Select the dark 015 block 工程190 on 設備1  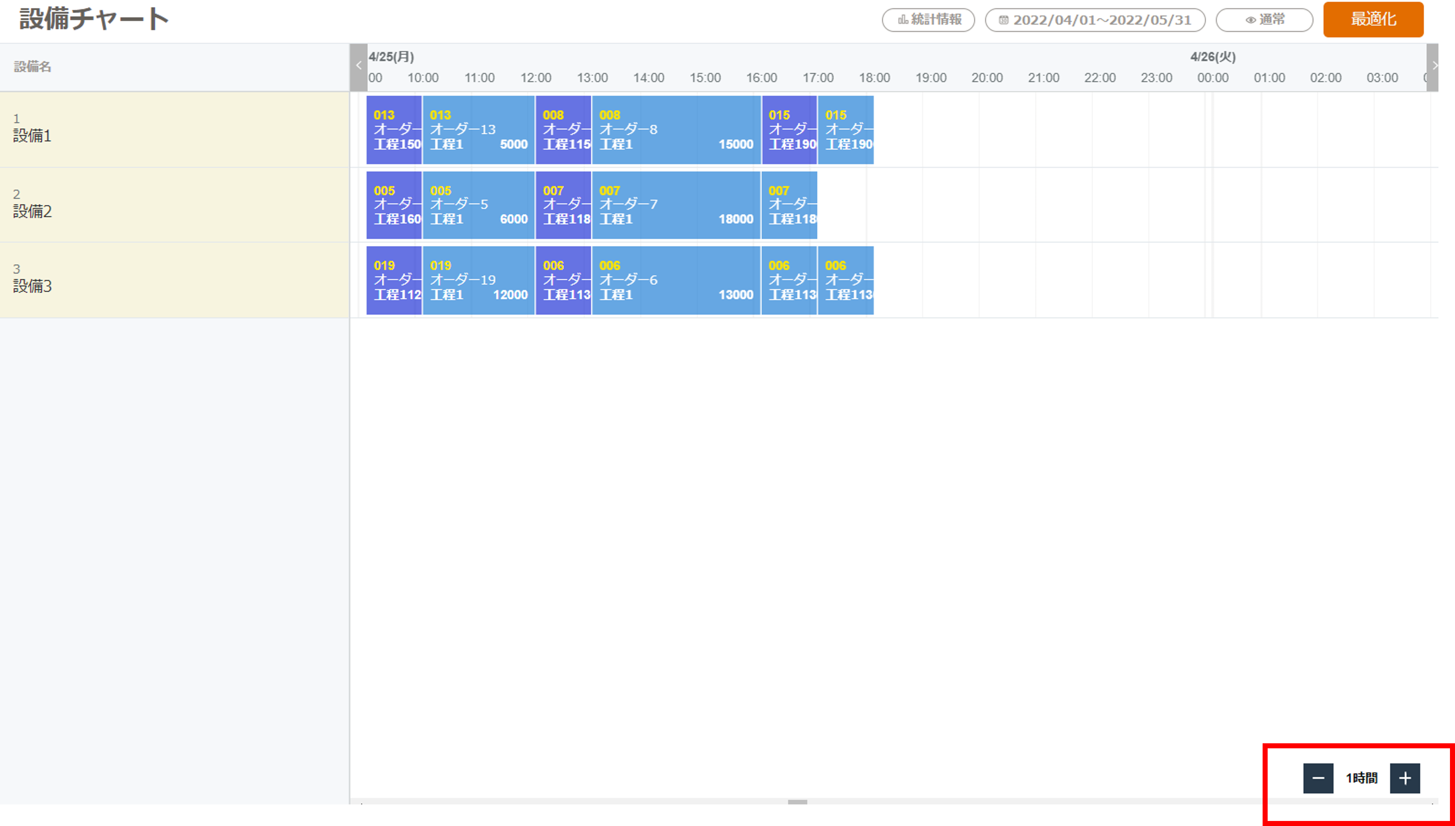789,130
